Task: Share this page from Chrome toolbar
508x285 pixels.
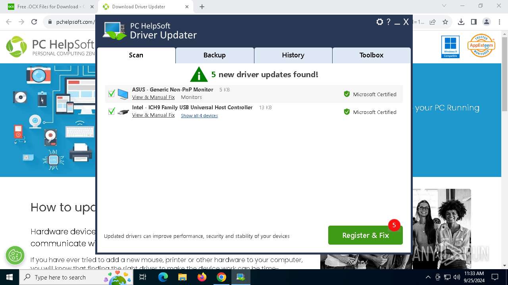Action: tap(433, 22)
